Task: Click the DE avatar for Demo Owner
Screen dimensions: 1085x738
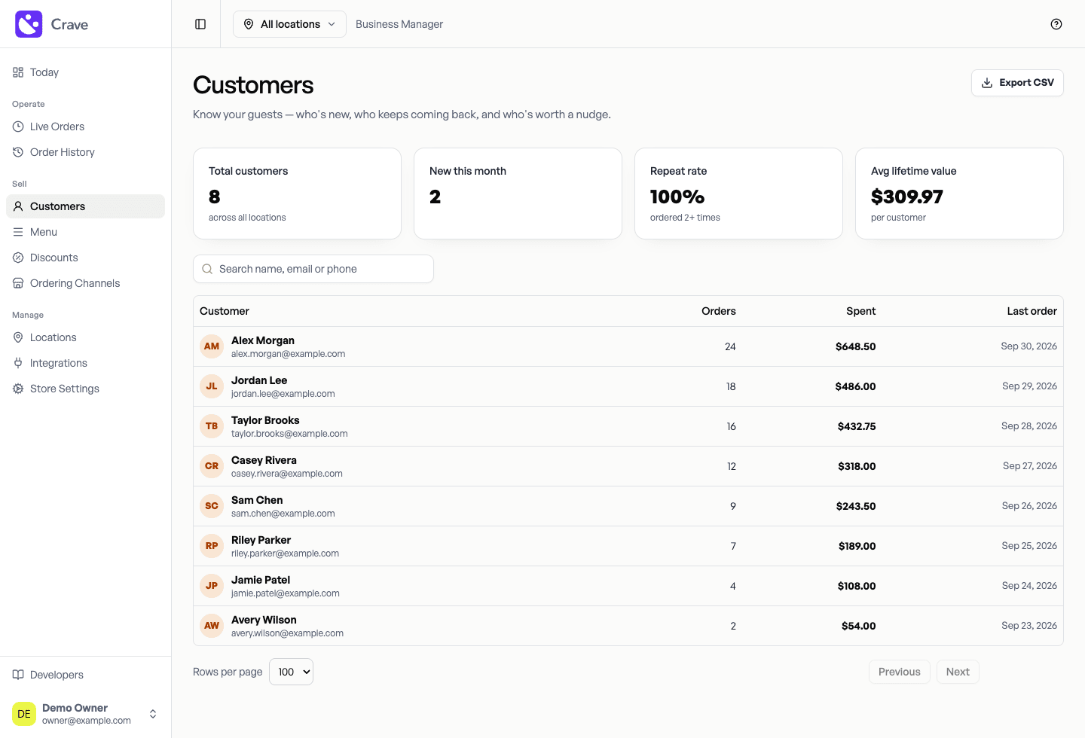Action: [x=24, y=714]
